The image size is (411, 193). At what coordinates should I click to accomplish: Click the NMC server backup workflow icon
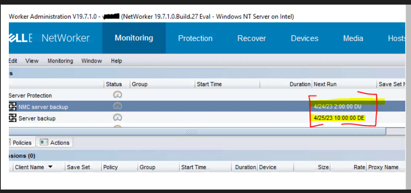click(x=13, y=107)
